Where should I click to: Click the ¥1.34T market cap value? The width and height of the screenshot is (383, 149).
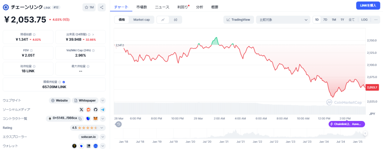(x=22, y=40)
